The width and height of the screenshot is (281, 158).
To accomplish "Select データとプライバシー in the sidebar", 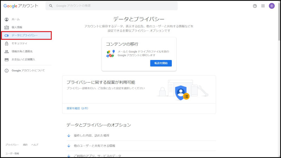I will point(25,35).
